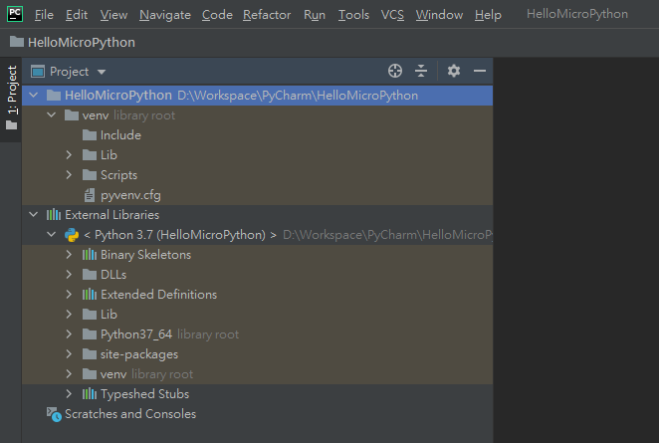
Task: Expand the Typeshed Stubs node
Action: tap(69, 394)
